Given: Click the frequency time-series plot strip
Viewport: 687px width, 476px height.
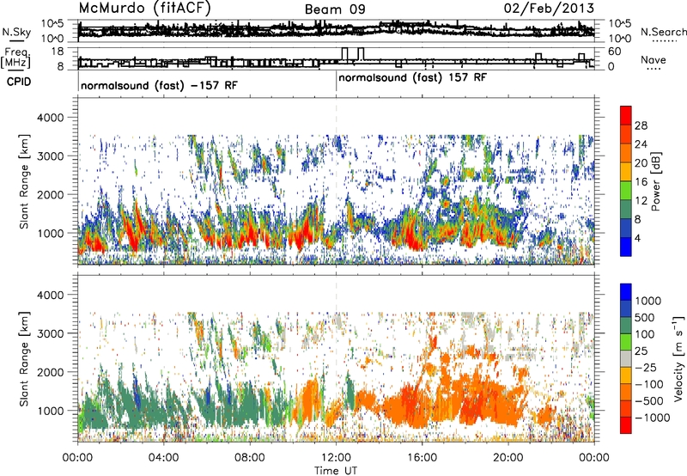Looking at the screenshot, I should point(336,58).
